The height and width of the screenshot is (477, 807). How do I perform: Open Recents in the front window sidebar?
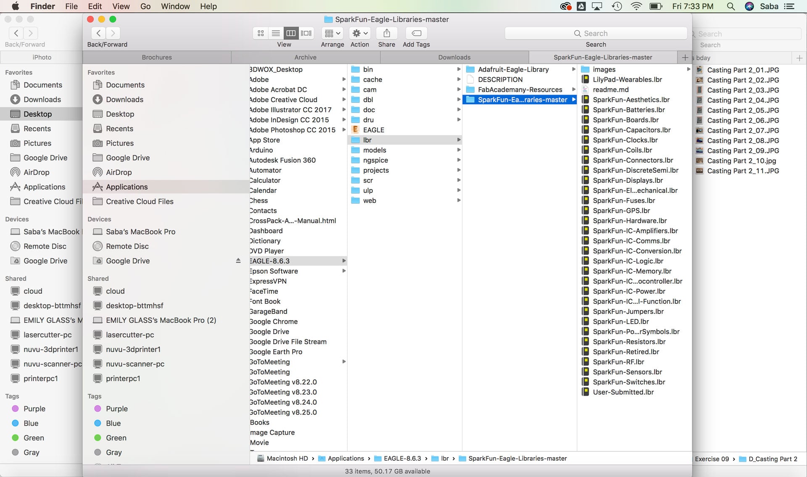[x=119, y=129]
